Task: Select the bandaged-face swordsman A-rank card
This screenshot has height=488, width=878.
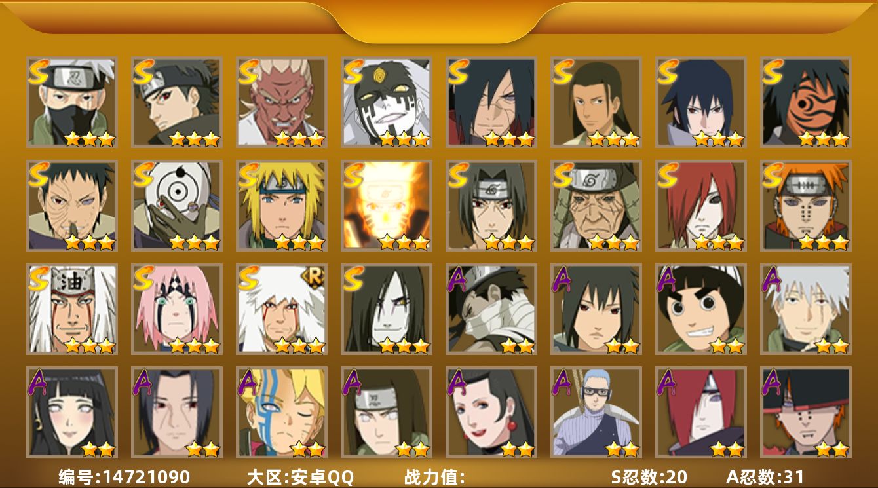Action: click(x=491, y=309)
